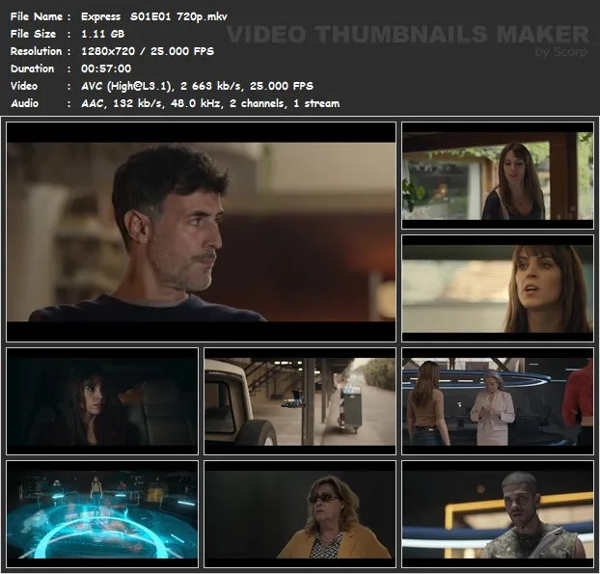
Task: Click the resolution value '1280x720 / 25.000 FPS'
Action: (148, 51)
